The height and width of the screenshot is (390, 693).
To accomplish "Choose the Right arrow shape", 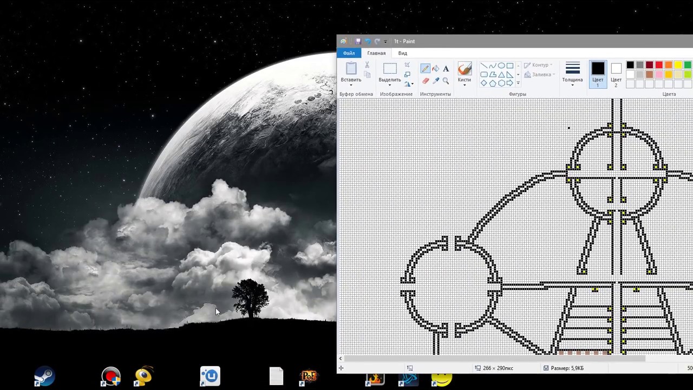I will (x=510, y=83).
